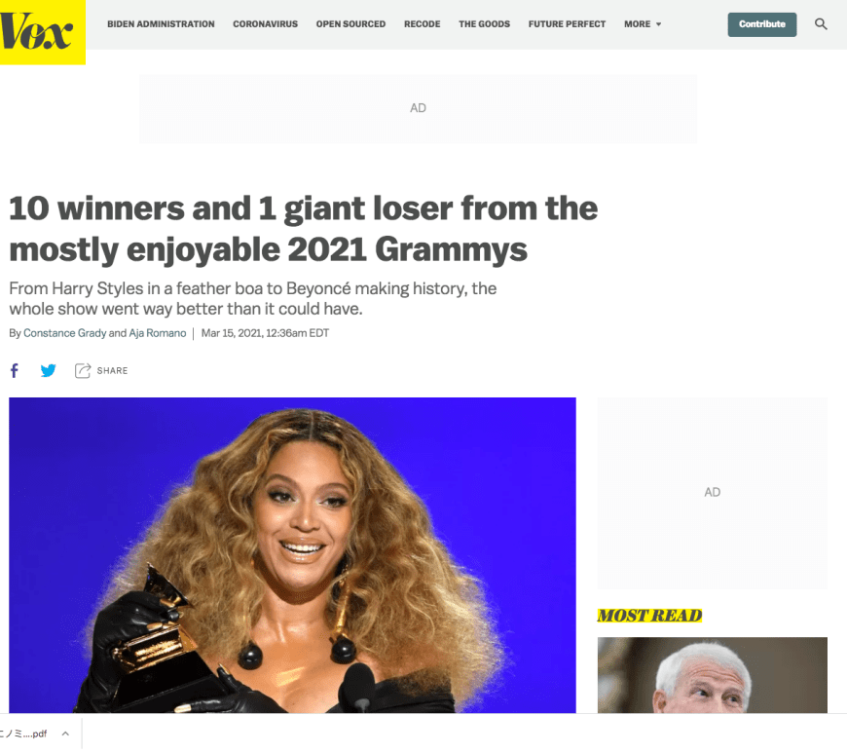Open The Goods section

click(x=484, y=24)
